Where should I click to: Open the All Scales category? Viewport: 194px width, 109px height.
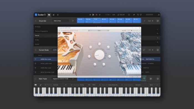click(38, 27)
